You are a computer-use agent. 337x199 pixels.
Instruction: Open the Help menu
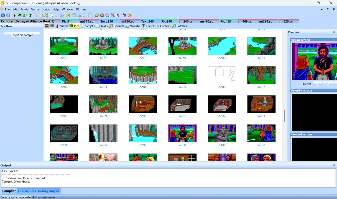click(x=56, y=9)
